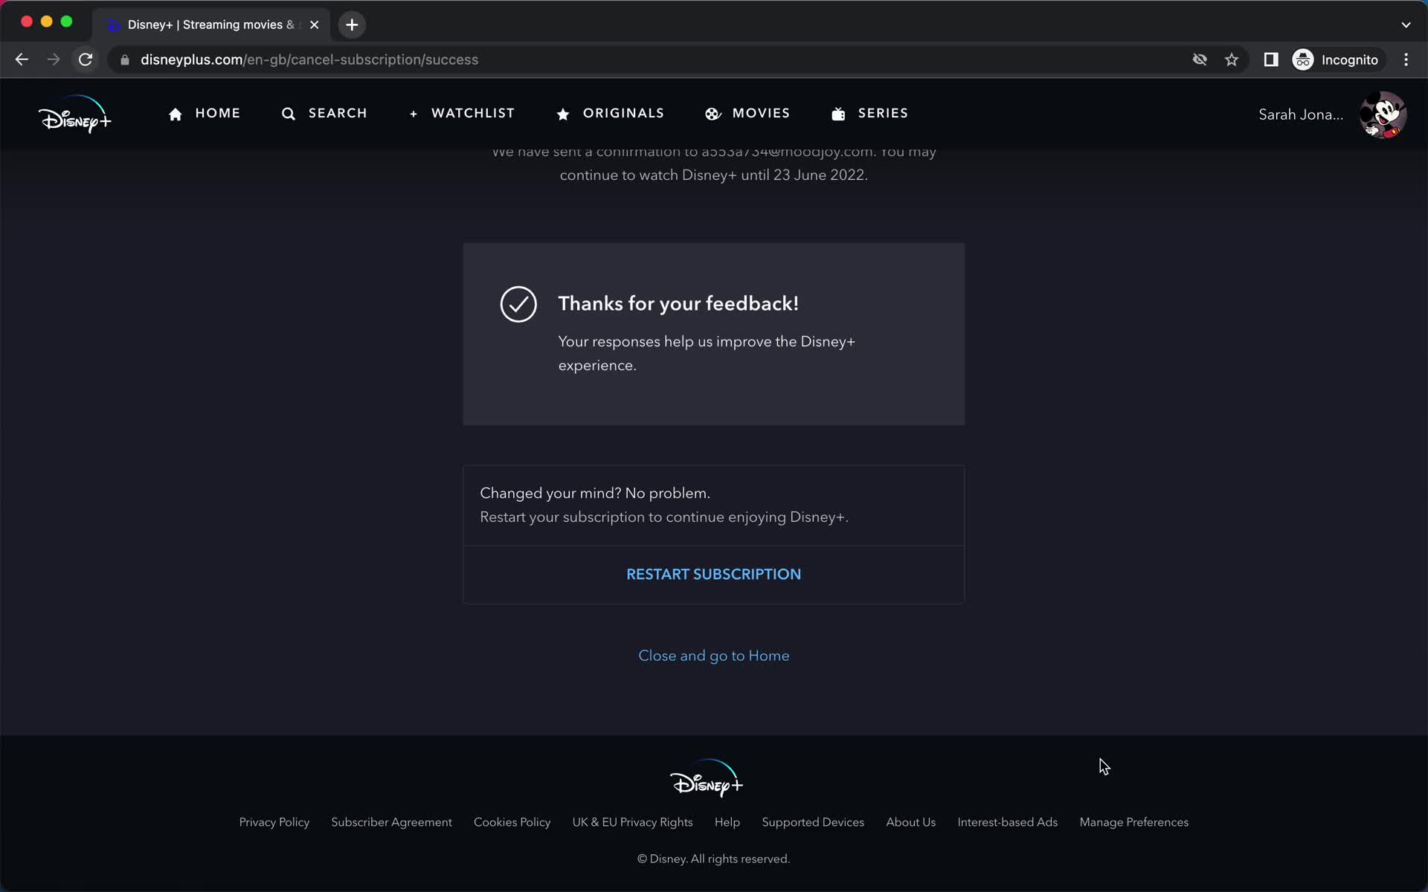
Task: Click the footer Disney+ logo
Action: (707, 778)
